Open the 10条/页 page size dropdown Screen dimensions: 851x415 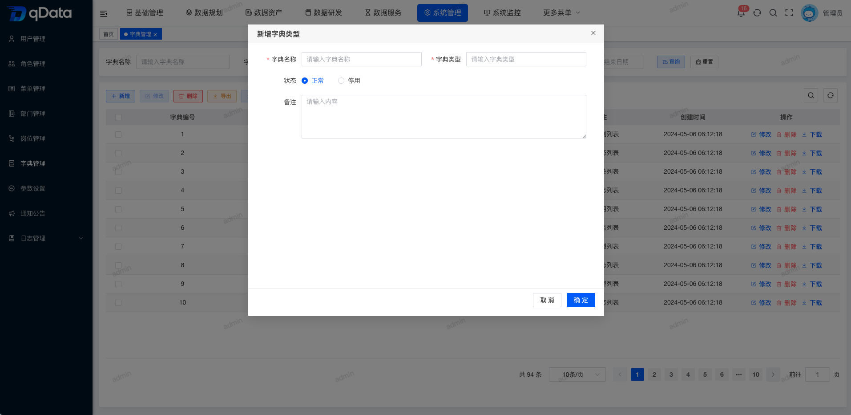(577, 374)
